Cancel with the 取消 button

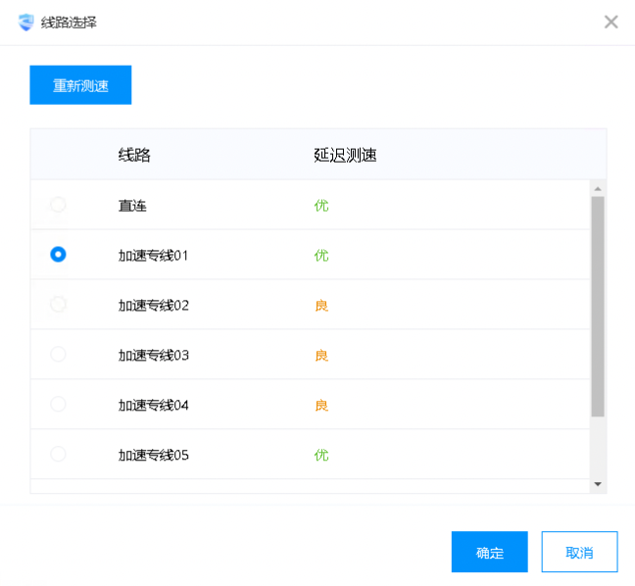pyautogui.click(x=579, y=552)
